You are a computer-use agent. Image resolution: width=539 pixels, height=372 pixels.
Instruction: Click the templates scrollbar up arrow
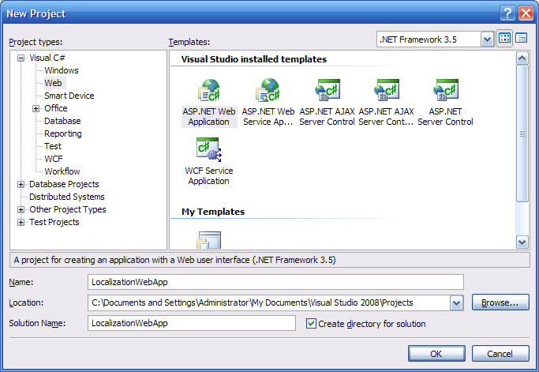pyautogui.click(x=522, y=58)
